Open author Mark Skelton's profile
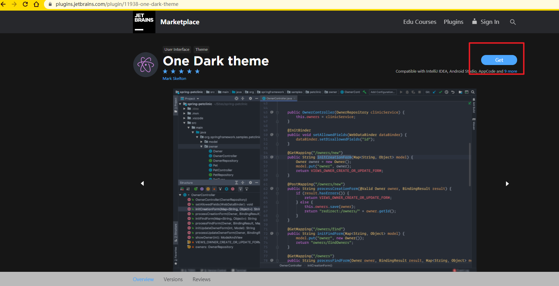The width and height of the screenshot is (559, 286). tap(174, 79)
